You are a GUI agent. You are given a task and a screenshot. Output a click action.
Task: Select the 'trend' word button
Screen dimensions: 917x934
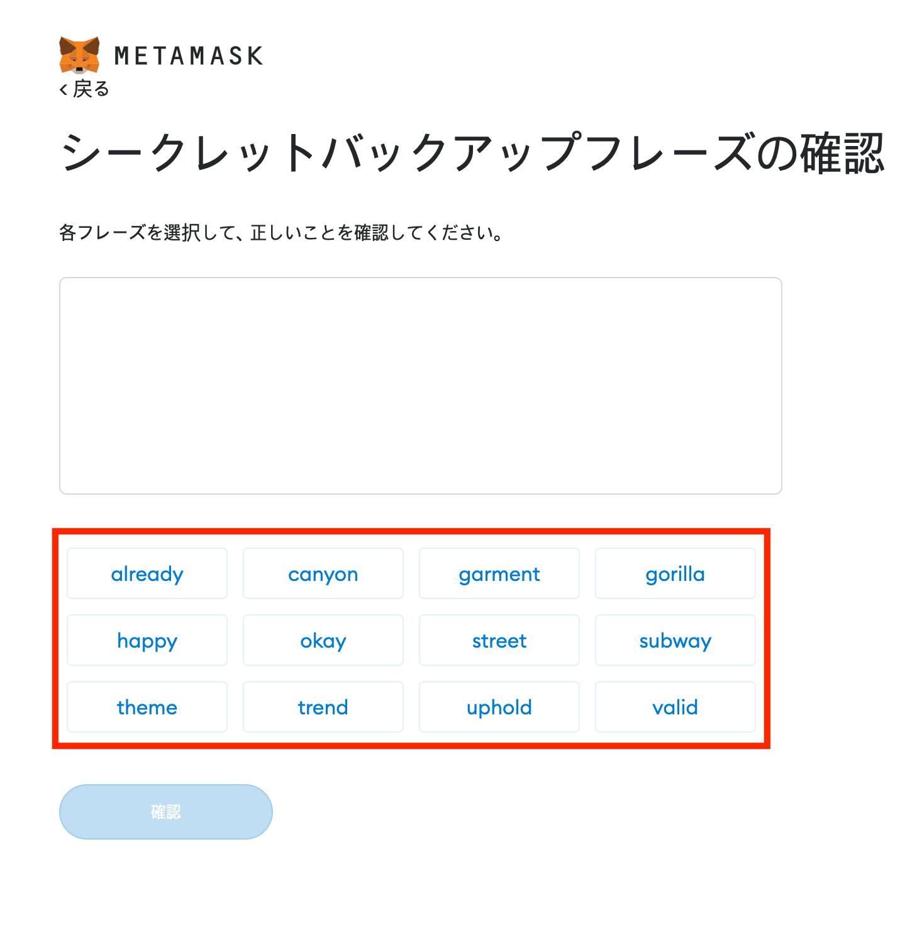(x=323, y=707)
